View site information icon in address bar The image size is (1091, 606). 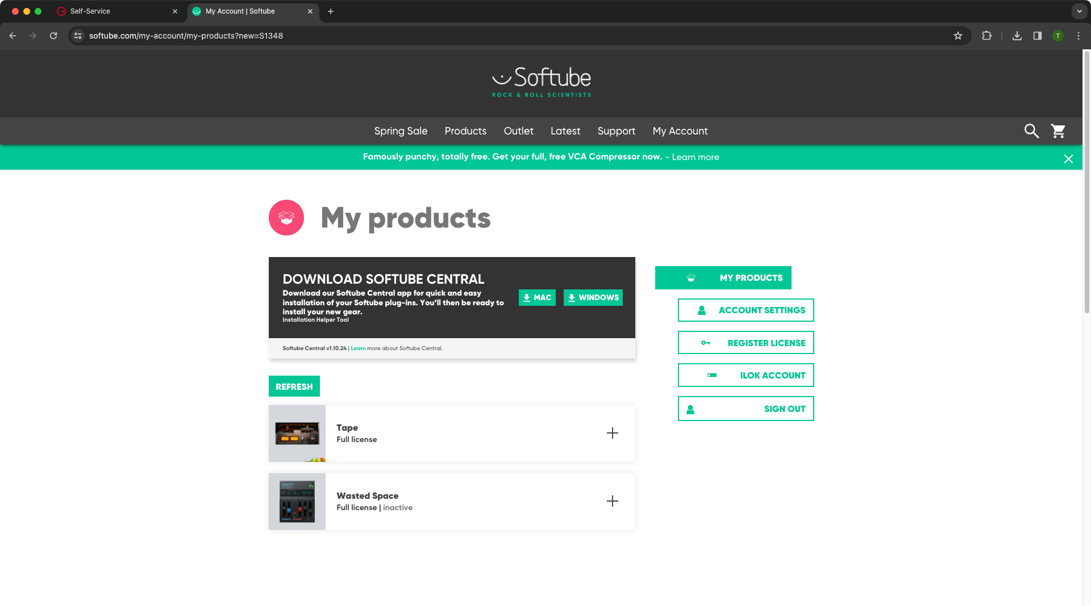pos(78,36)
